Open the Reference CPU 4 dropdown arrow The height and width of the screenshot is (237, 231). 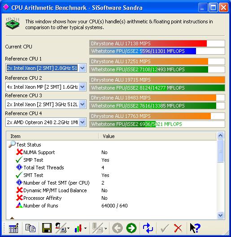click(x=82, y=122)
